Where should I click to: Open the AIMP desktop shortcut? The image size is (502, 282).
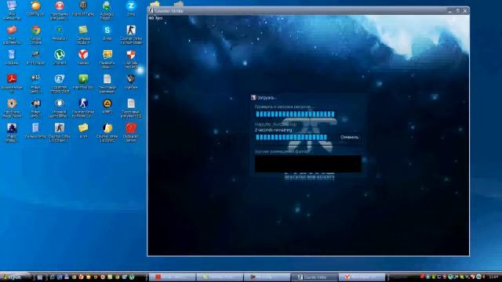click(x=107, y=107)
